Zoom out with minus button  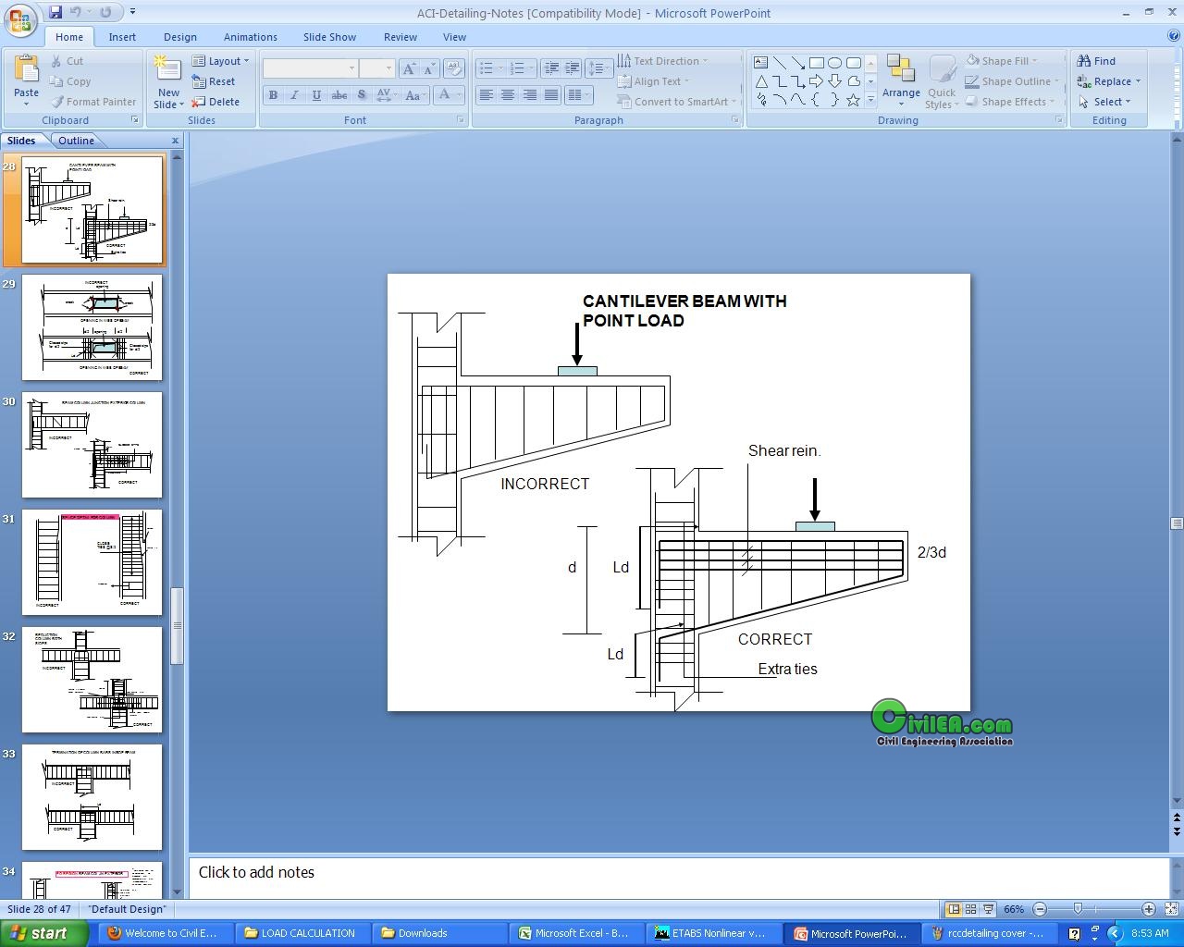pos(1040,909)
